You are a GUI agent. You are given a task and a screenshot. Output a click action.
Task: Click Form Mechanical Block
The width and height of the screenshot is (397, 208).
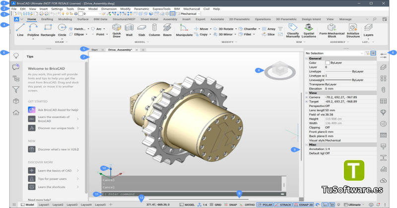coord(331,31)
